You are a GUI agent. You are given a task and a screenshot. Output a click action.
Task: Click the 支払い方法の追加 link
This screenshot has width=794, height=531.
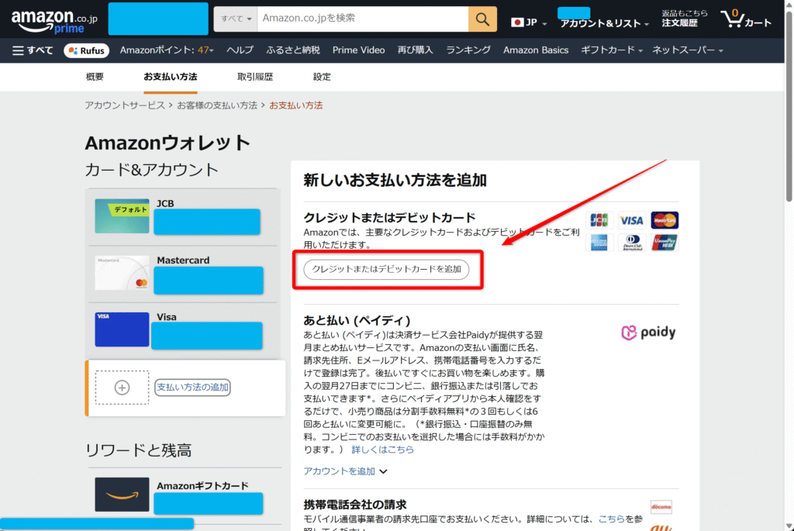pos(192,388)
